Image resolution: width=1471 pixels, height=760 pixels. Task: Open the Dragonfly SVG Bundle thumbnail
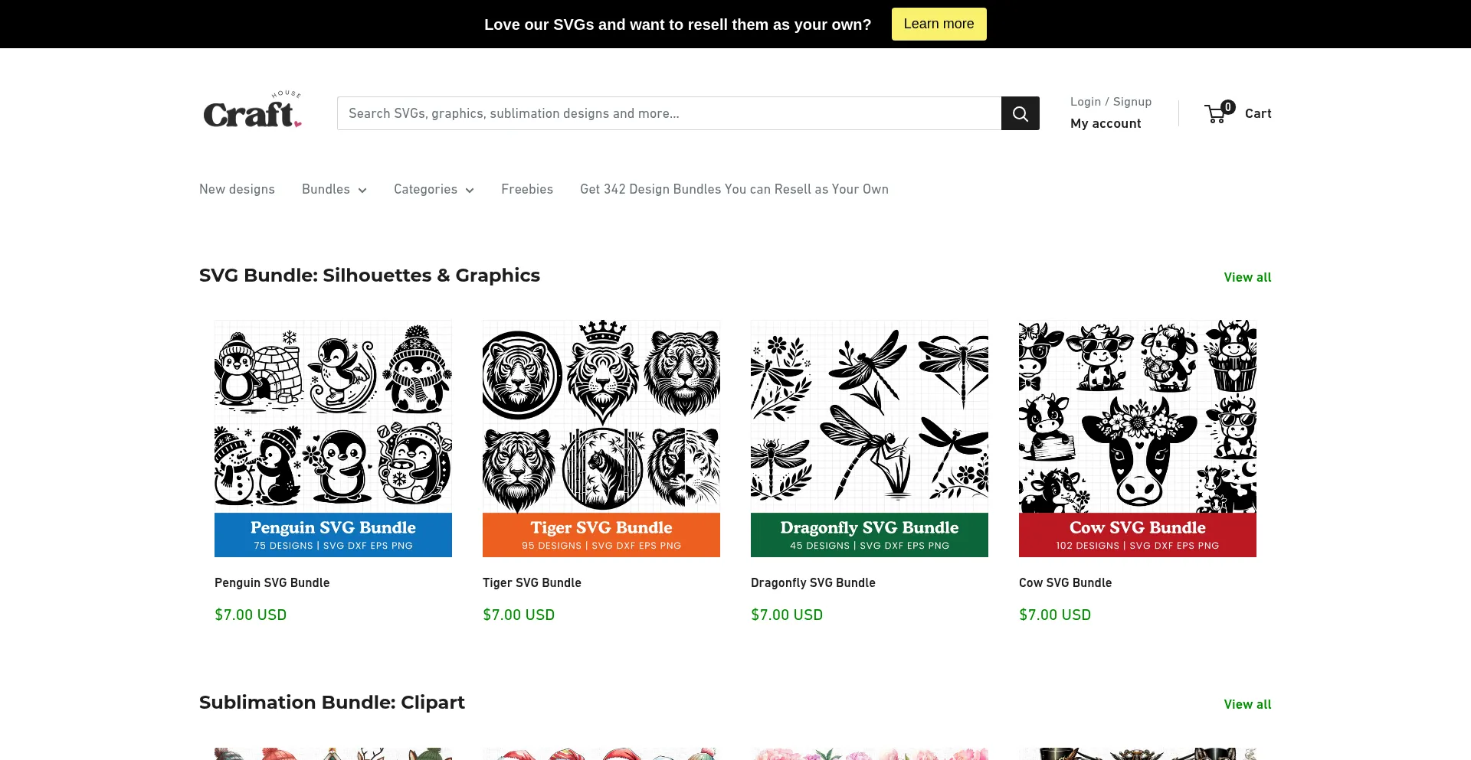(x=869, y=438)
